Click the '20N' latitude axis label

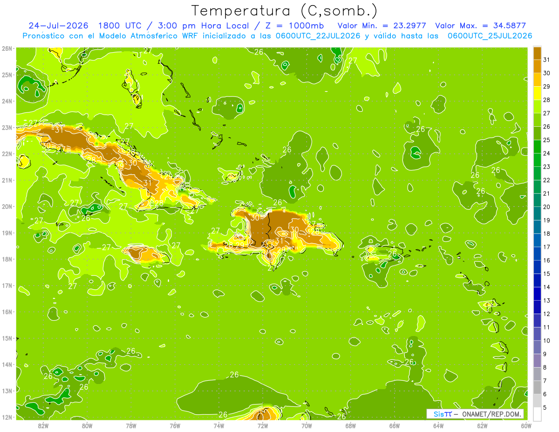point(7,206)
